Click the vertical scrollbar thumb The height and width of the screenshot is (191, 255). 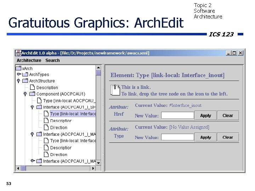(x=98, y=73)
